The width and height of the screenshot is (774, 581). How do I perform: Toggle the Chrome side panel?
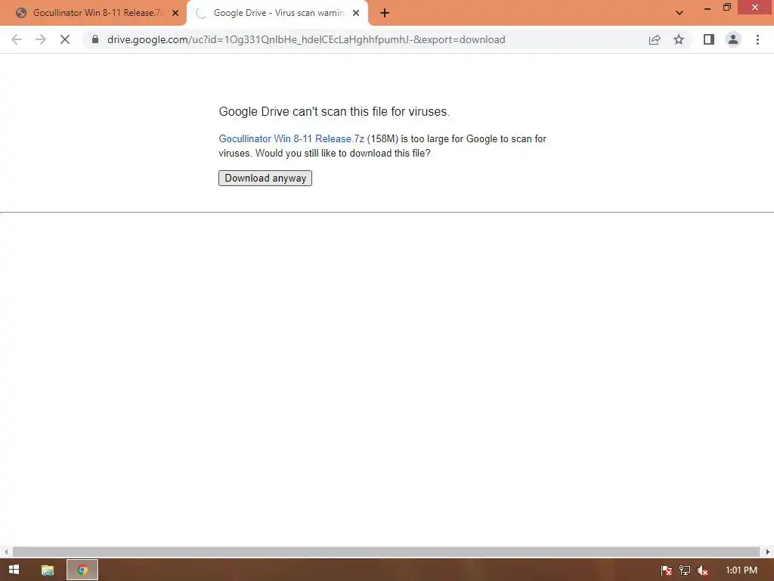[x=709, y=39]
